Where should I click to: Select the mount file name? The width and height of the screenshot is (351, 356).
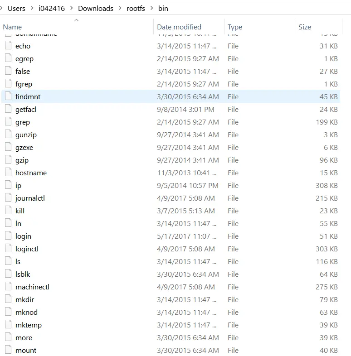click(26, 350)
